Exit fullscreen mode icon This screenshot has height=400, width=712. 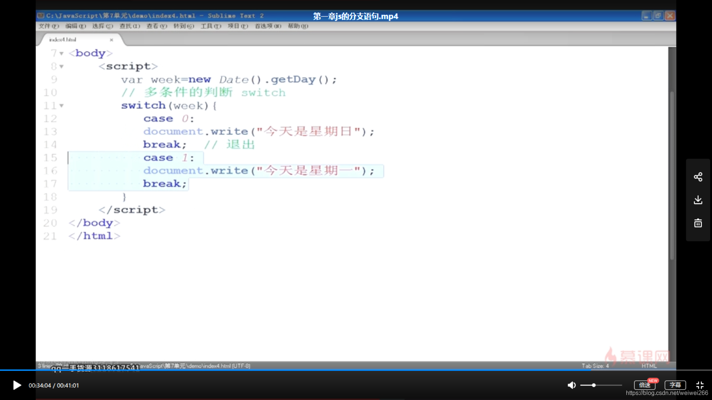(x=700, y=385)
